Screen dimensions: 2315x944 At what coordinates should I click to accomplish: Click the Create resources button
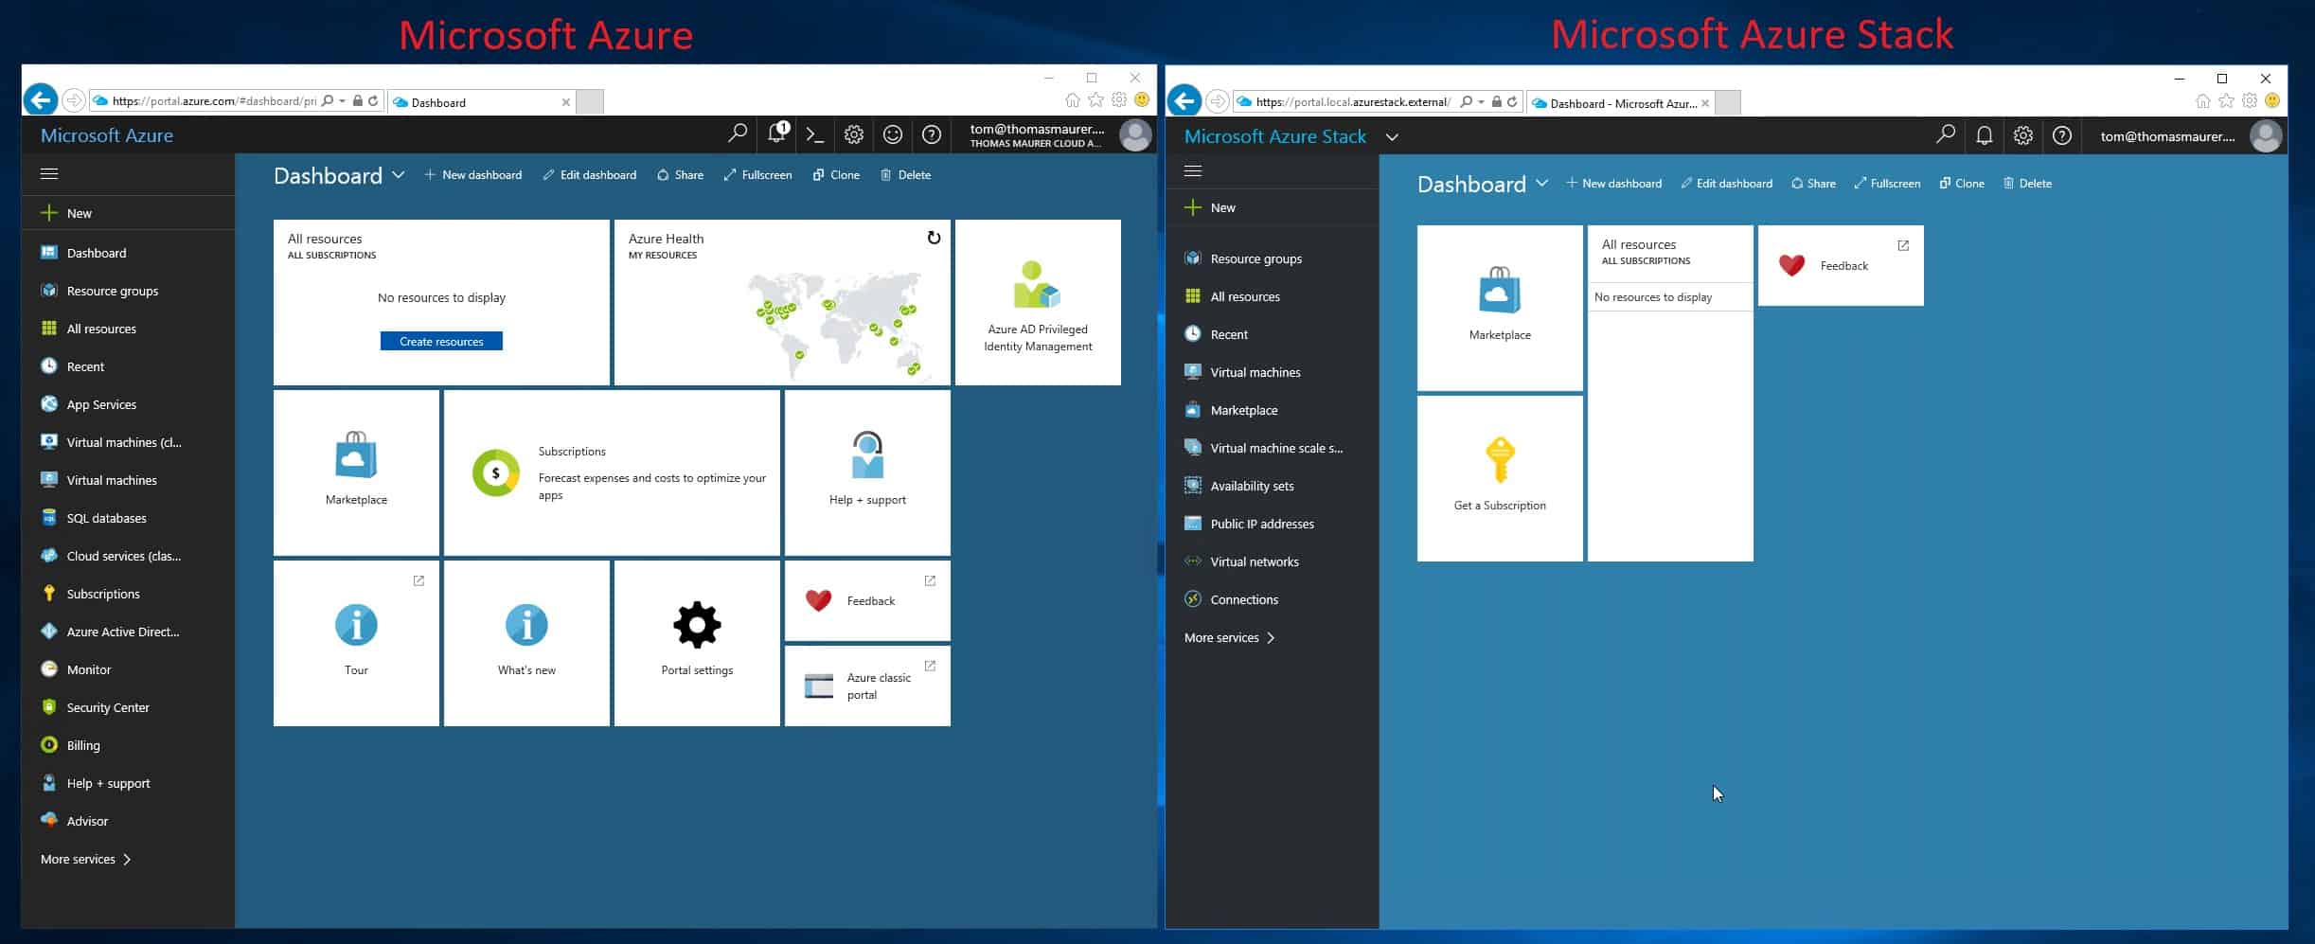pyautogui.click(x=441, y=341)
